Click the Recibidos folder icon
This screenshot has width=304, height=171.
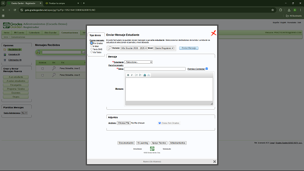pos(5,49)
